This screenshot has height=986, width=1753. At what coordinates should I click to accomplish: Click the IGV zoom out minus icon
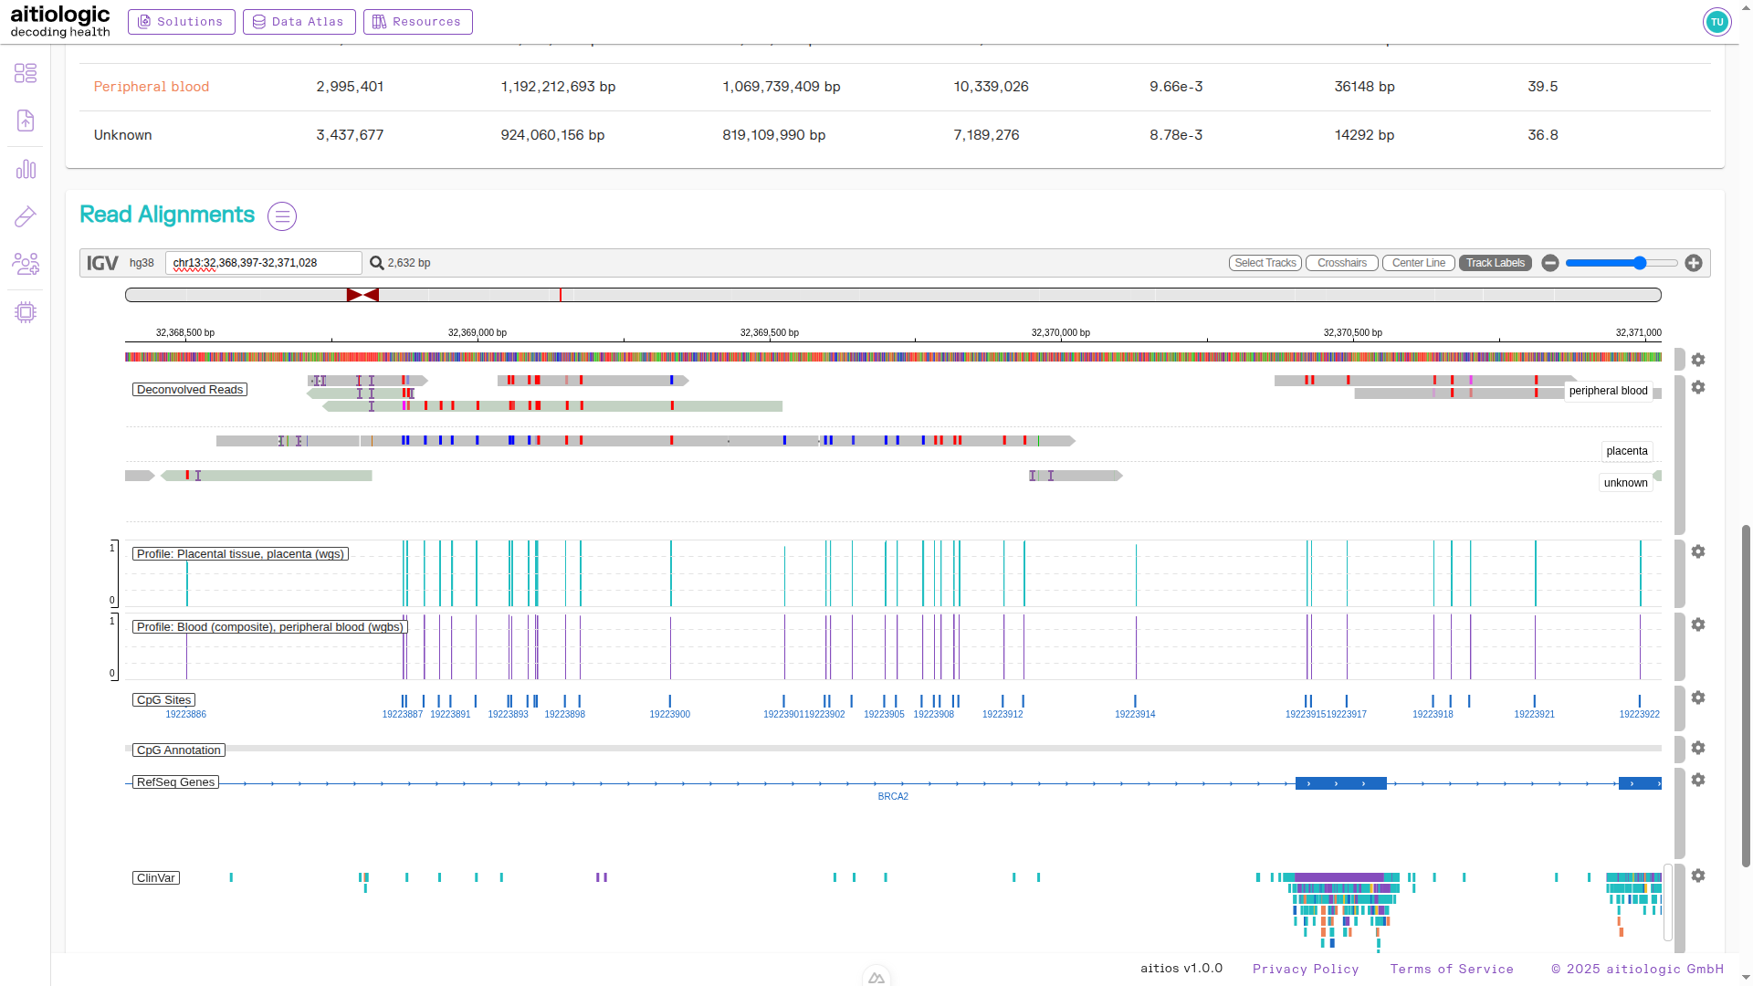1549,263
